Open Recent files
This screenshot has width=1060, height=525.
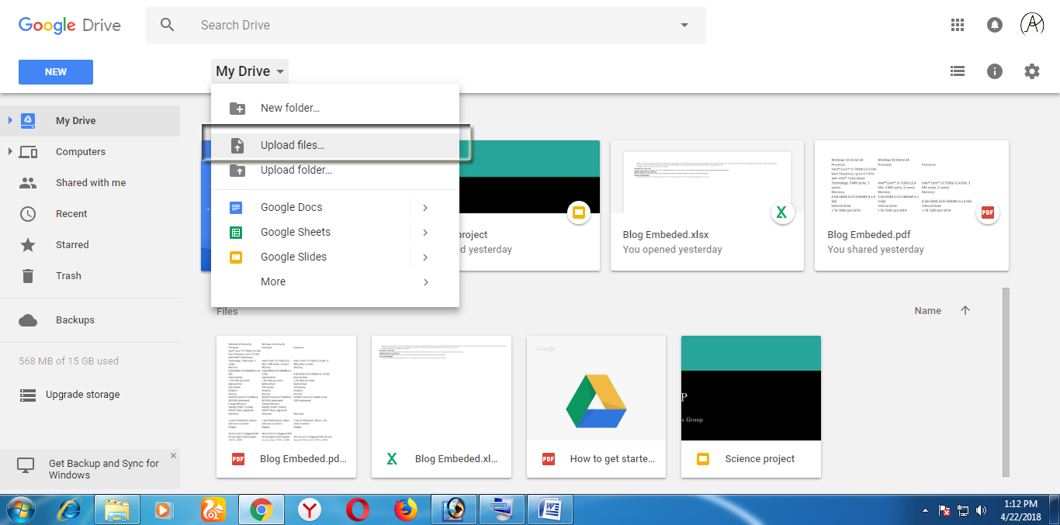(71, 213)
